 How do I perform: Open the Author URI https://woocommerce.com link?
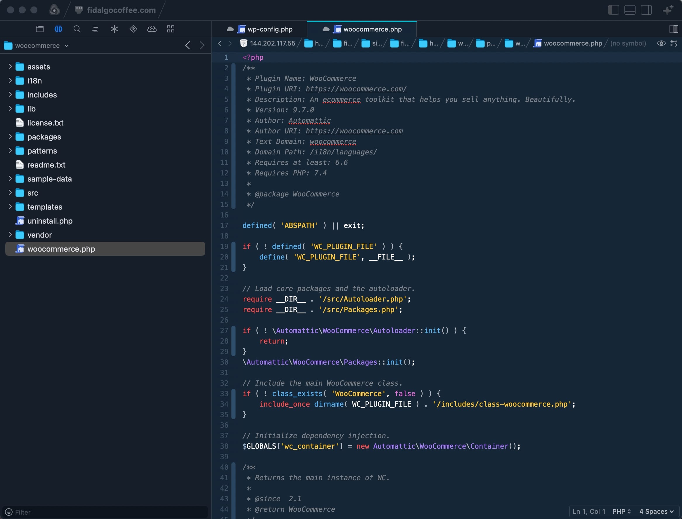[x=354, y=131]
